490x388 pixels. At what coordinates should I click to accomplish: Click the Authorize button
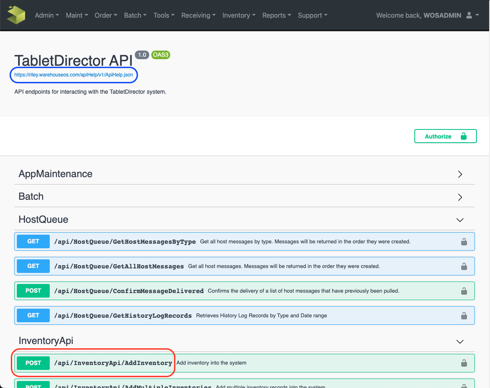click(x=445, y=136)
